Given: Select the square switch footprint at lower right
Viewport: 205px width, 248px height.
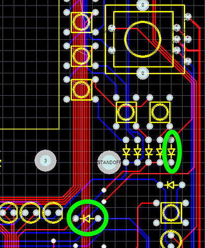Looking at the screenshot, I should click(x=171, y=213).
